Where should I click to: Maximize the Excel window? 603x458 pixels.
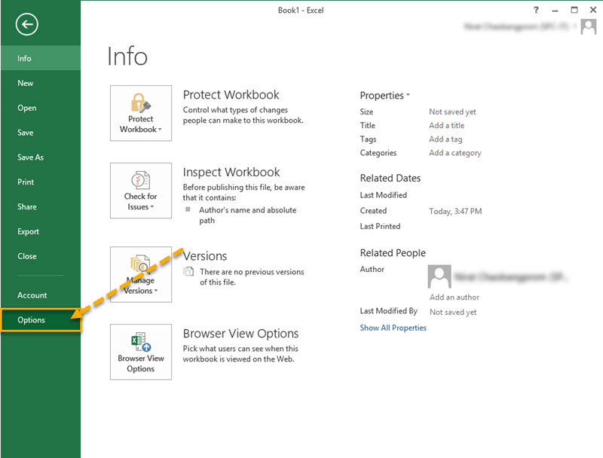(x=574, y=11)
